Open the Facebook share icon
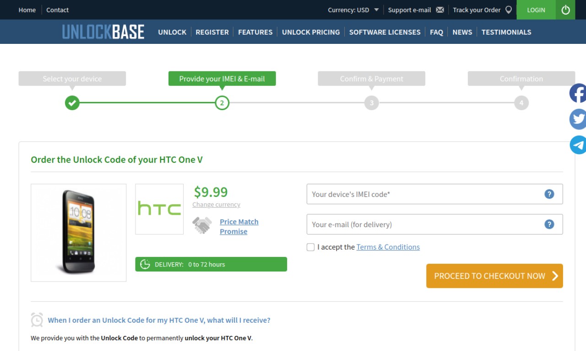Viewport: 586px width, 351px height. (578, 93)
